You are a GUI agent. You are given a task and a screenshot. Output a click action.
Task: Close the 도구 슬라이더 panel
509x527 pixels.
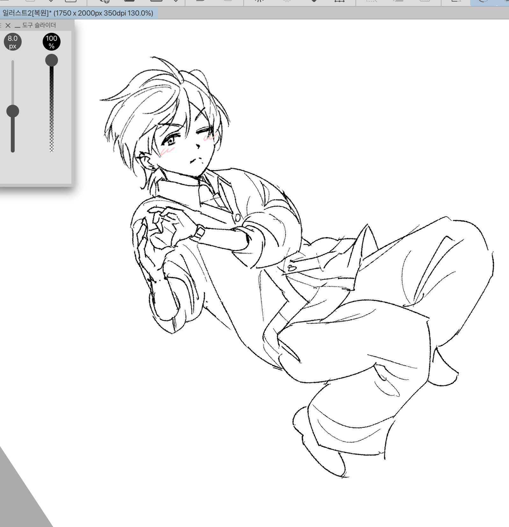point(8,25)
